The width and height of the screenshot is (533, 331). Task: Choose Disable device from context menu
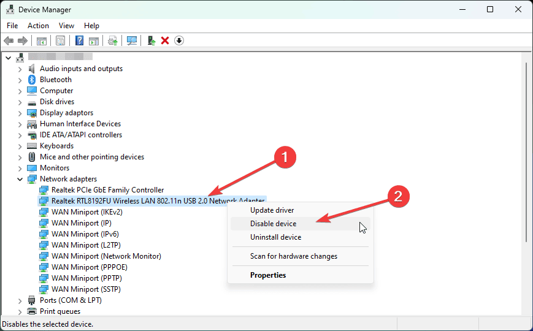coord(273,224)
